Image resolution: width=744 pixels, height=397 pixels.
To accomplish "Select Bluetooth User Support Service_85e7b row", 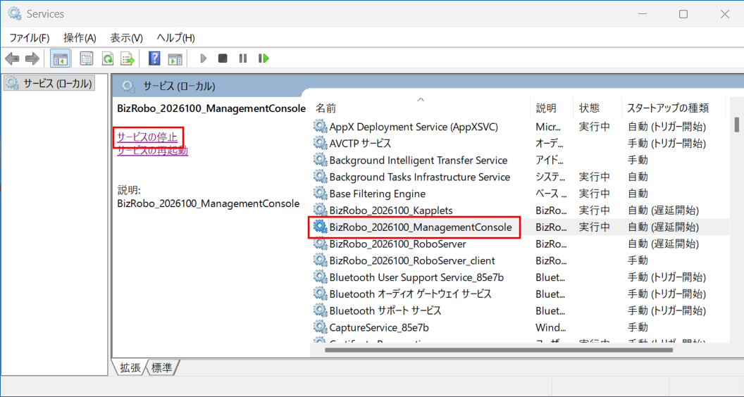I will [x=520, y=277].
